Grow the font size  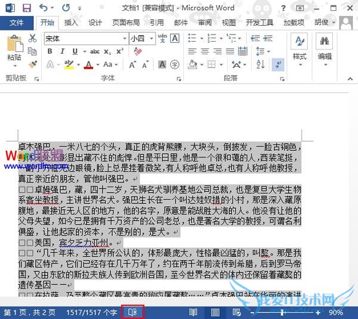[x=132, y=65]
